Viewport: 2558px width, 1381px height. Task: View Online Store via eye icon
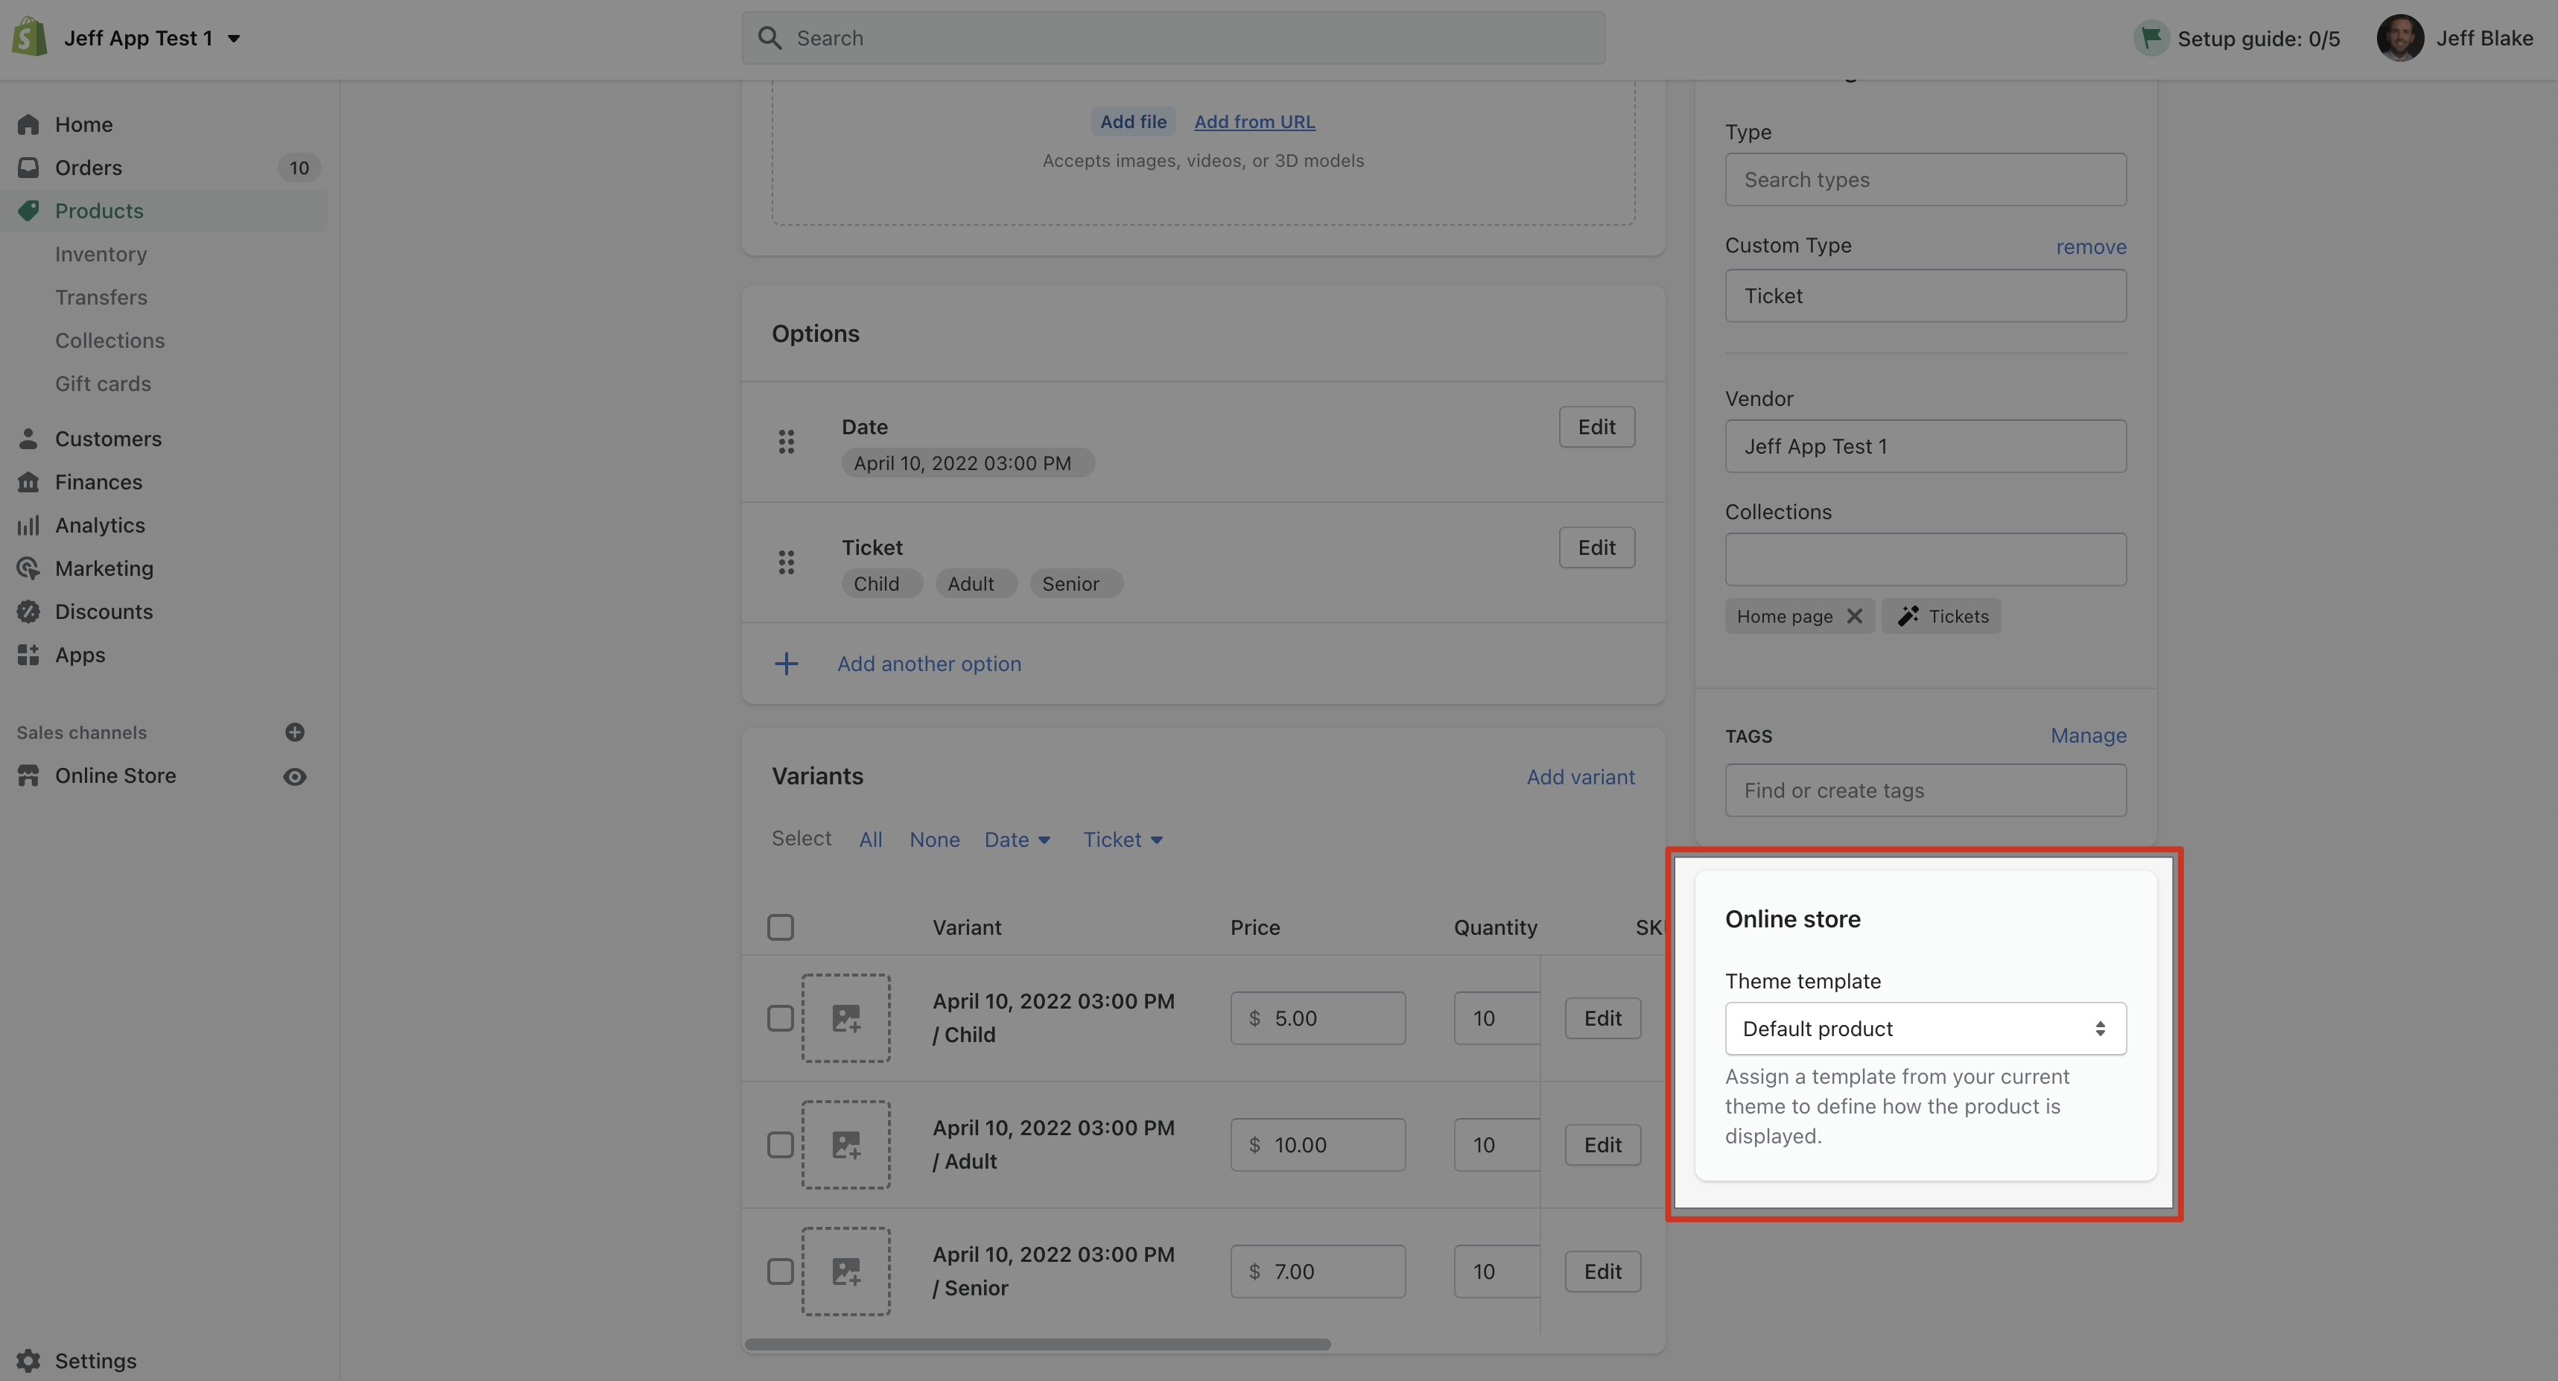[295, 776]
